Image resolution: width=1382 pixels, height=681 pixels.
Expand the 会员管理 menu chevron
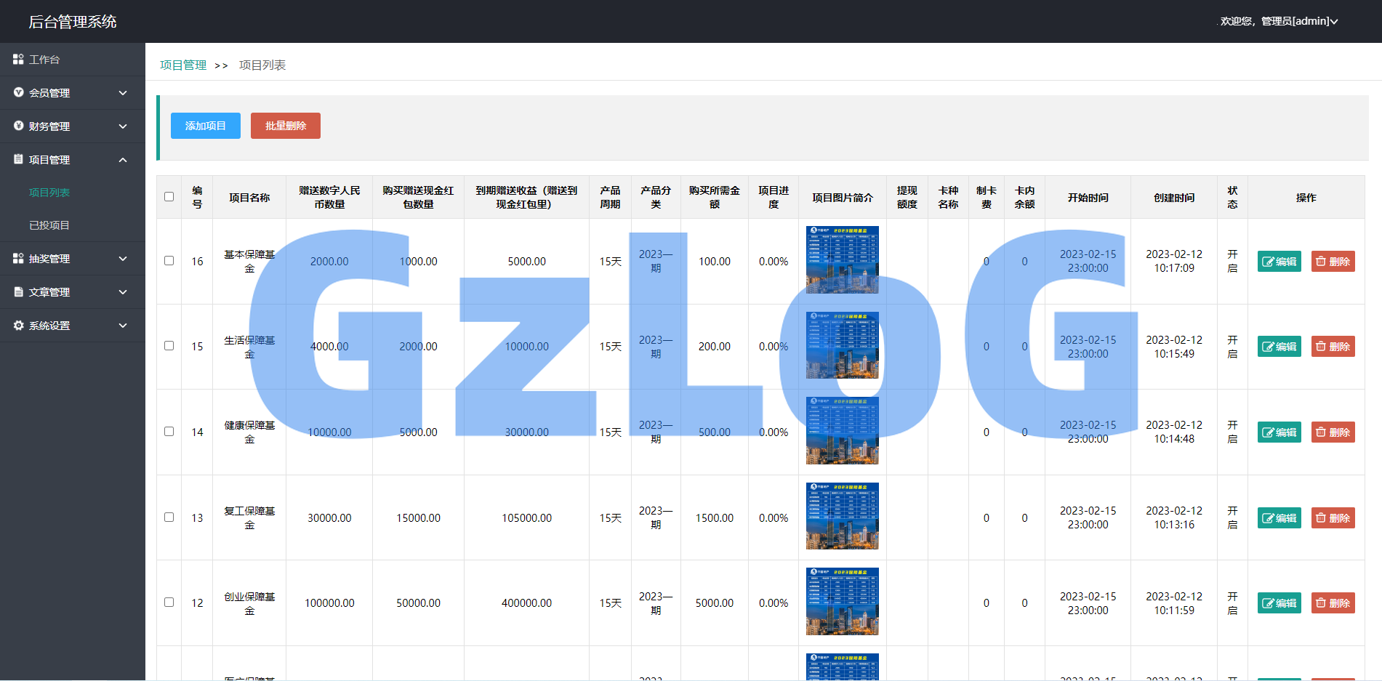(123, 93)
